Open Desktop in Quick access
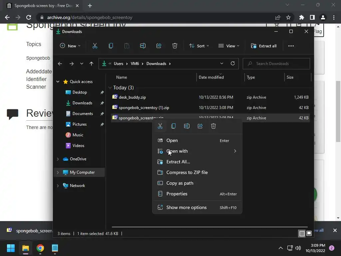The image size is (341, 256). [x=80, y=92]
